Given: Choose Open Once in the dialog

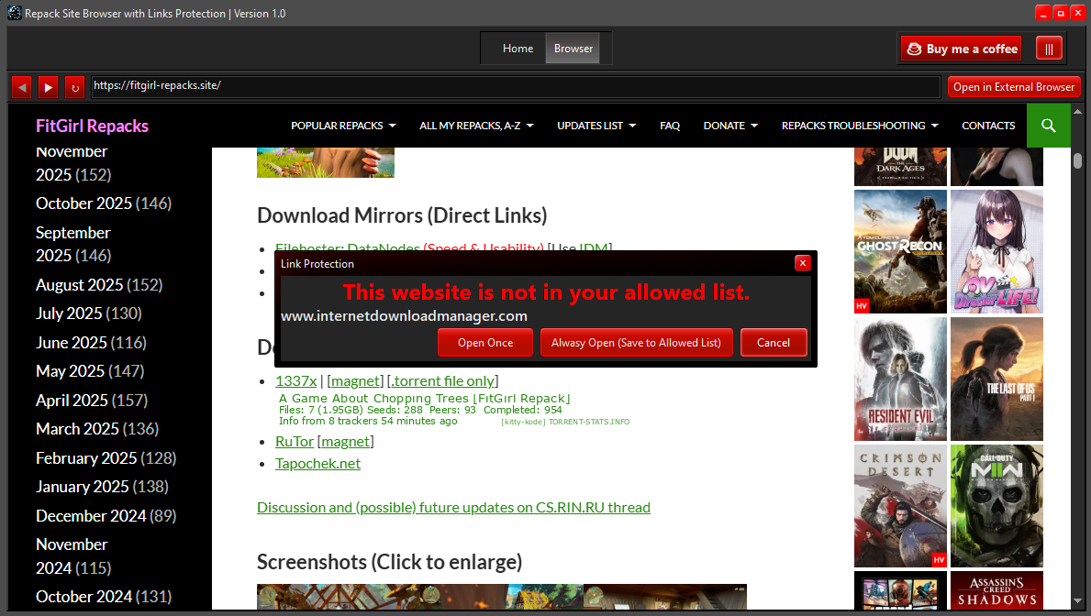Looking at the screenshot, I should pyautogui.click(x=485, y=343).
